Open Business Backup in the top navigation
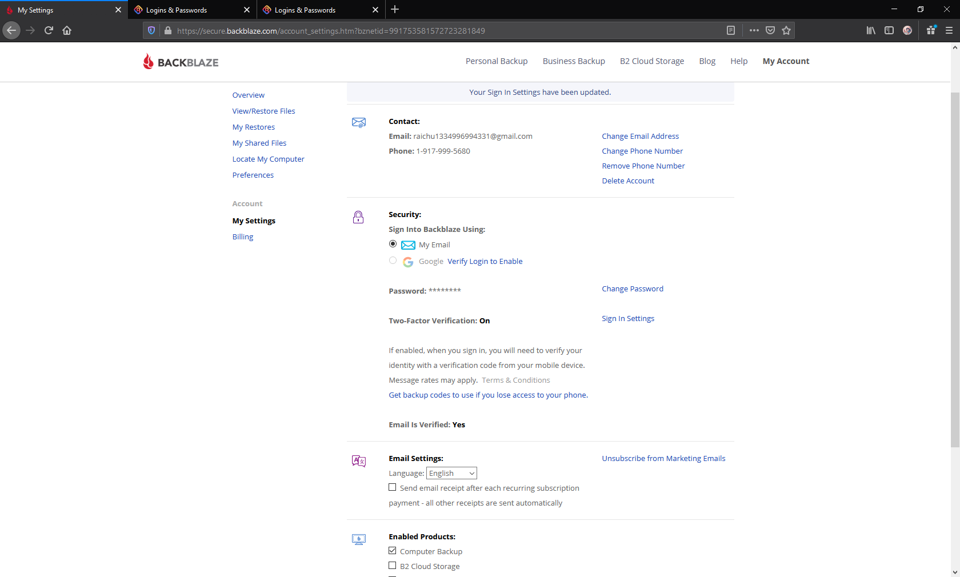960x577 pixels. pyautogui.click(x=574, y=61)
